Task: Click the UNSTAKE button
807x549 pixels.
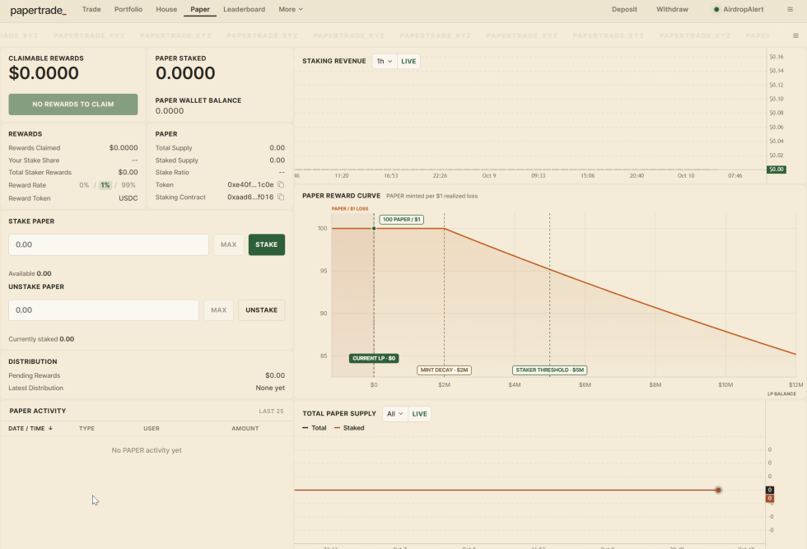Action: pyautogui.click(x=262, y=310)
